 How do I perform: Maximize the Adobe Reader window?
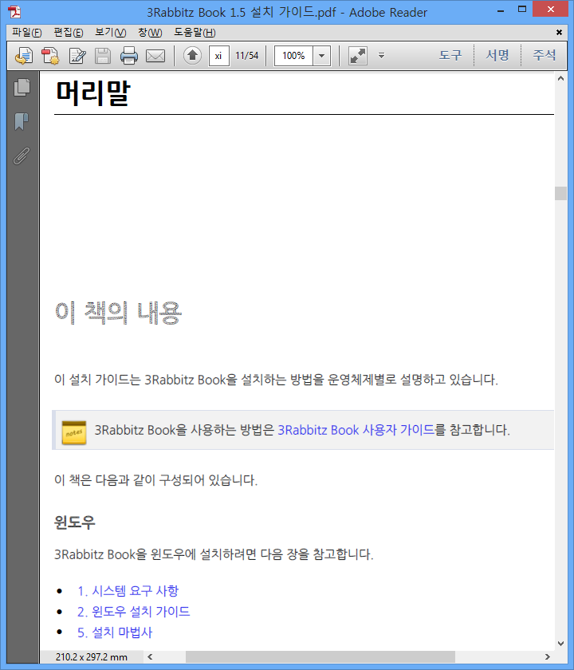[x=522, y=10]
